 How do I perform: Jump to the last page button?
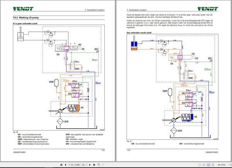[x=94, y=165]
